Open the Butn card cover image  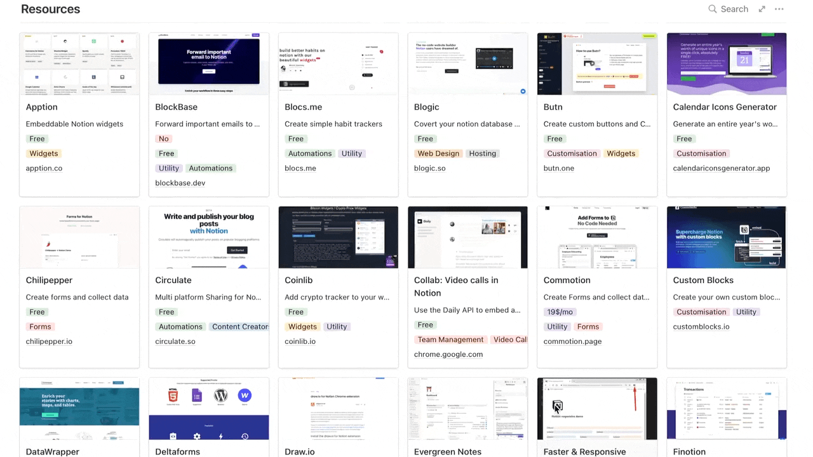(597, 64)
